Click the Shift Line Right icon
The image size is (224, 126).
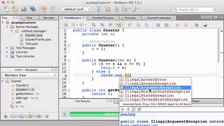point(166,25)
